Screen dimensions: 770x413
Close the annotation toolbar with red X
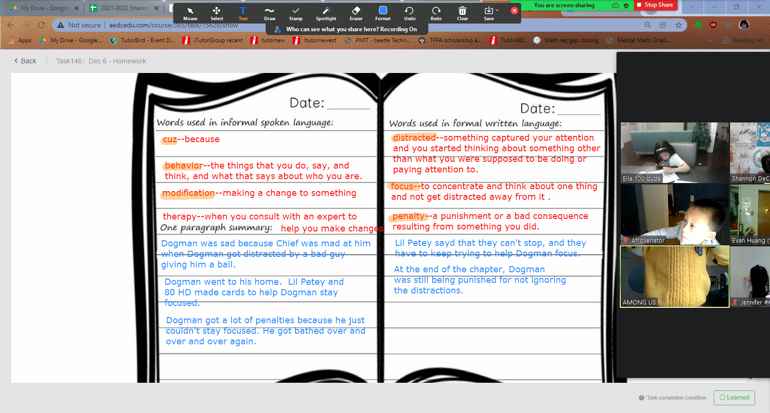[x=514, y=10]
